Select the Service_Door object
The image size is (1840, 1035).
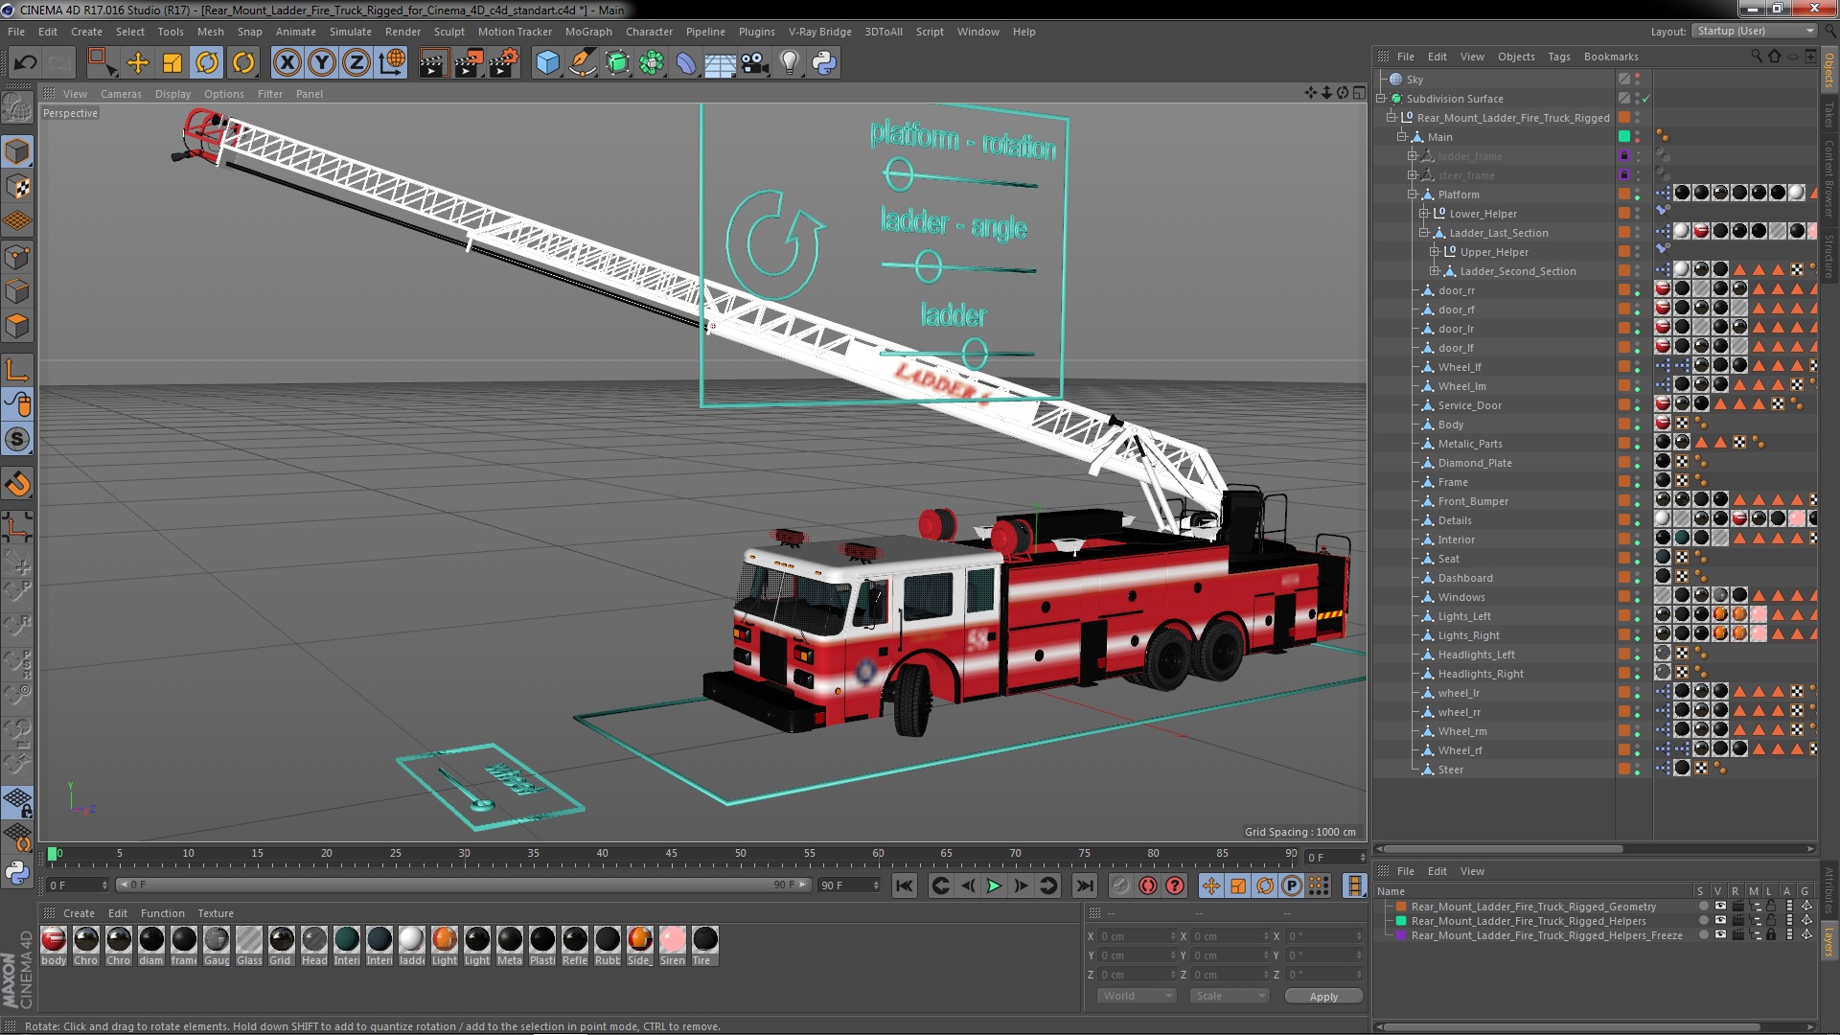[1469, 405]
